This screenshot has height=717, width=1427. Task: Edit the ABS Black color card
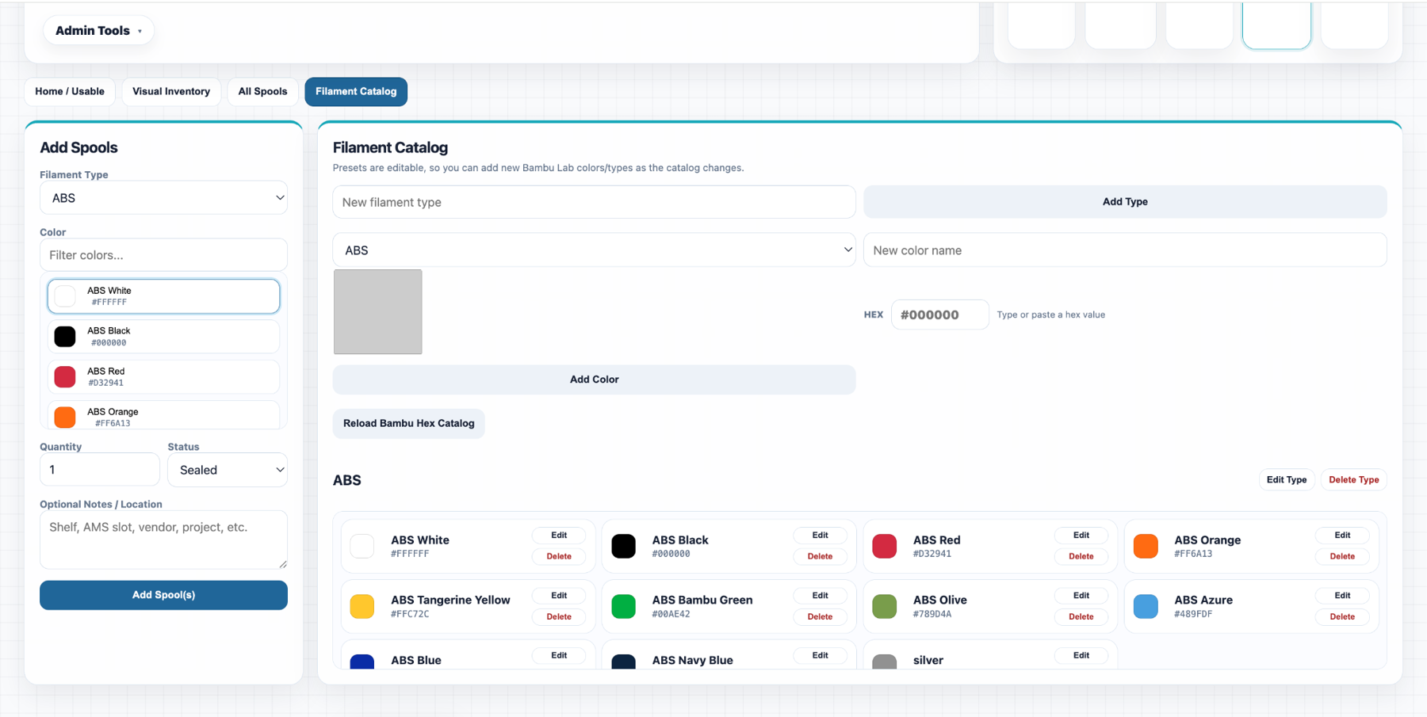(x=820, y=536)
